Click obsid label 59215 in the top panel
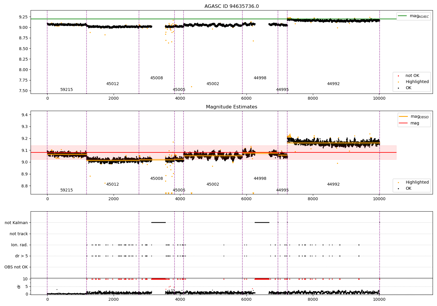The image size is (437, 306). (x=67, y=90)
